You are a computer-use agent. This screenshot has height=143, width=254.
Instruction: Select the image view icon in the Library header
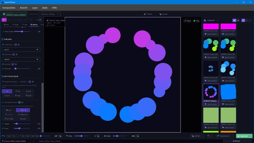[x=234, y=20]
